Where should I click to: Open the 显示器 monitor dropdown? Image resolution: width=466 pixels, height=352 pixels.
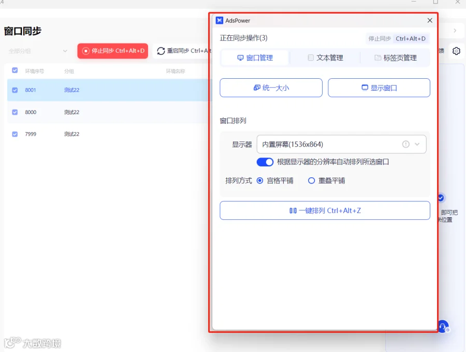(x=342, y=144)
